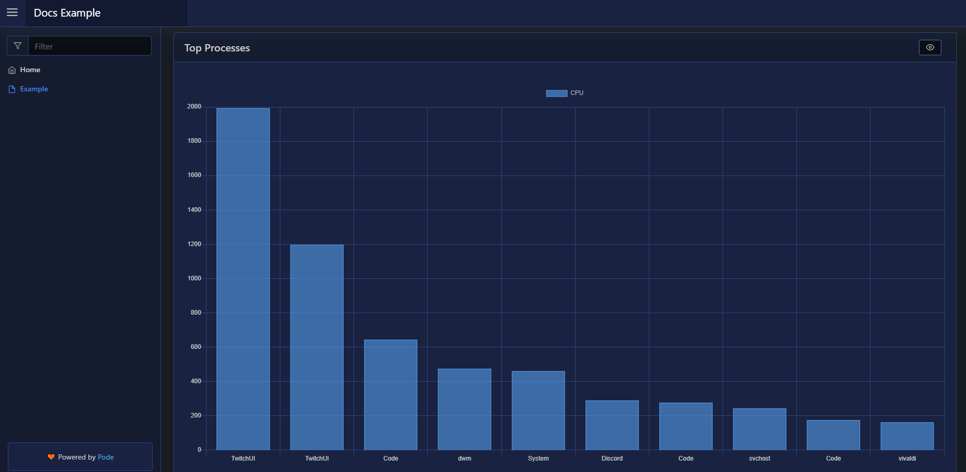Click the vivaldi bar
This screenshot has width=966, height=472.
click(907, 436)
